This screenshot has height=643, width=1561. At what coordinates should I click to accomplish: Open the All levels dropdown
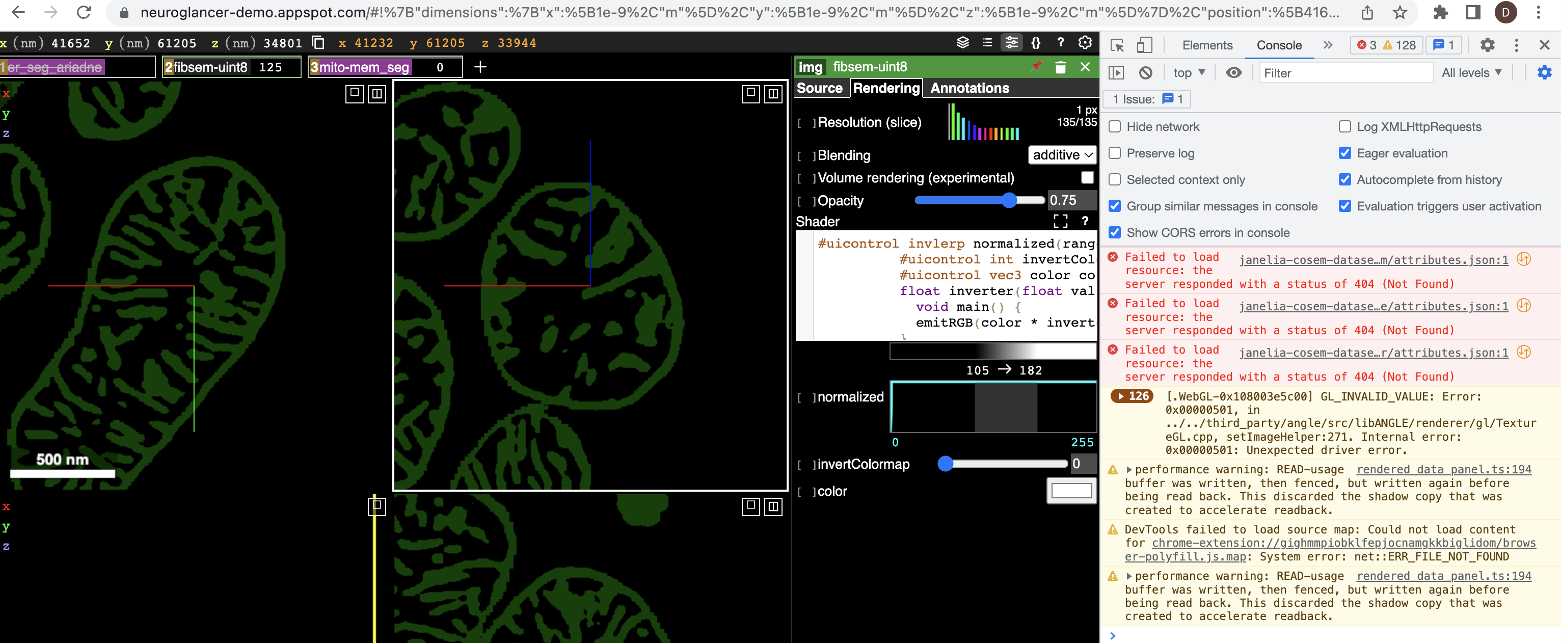click(x=1471, y=72)
